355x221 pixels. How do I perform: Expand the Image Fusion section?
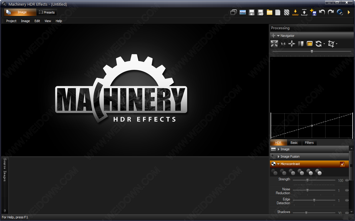[278, 157]
